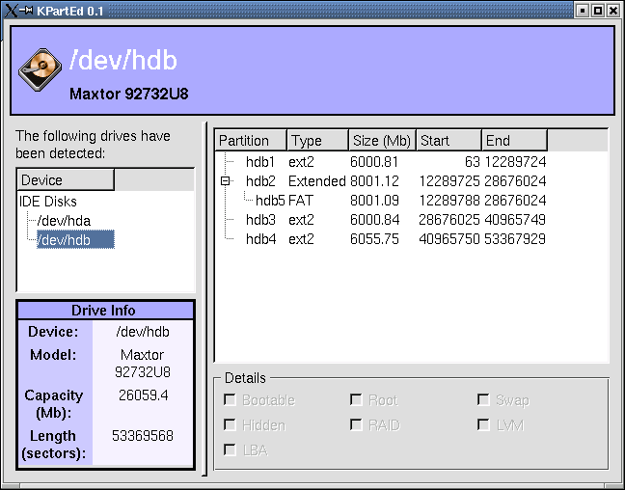Screen dimensions: 625x490
Task: Click the end sector 53367929
Action: (515, 239)
